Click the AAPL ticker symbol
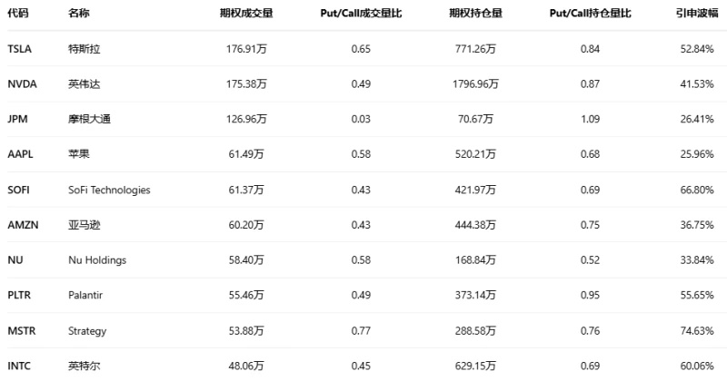 coord(20,154)
